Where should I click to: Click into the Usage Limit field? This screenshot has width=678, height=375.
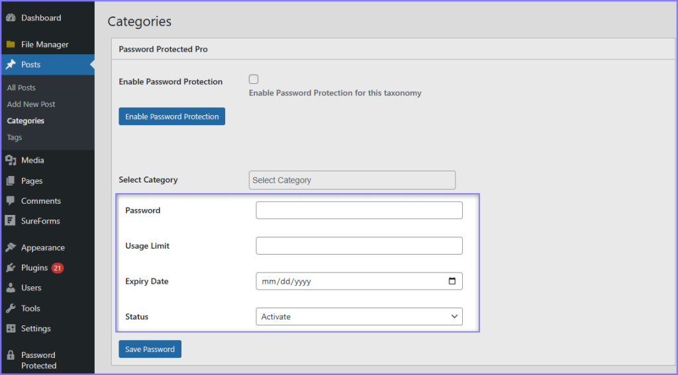point(359,246)
